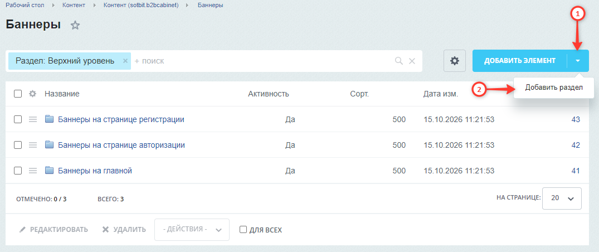Click ID link 43
The height and width of the screenshot is (252, 599).
[576, 119]
